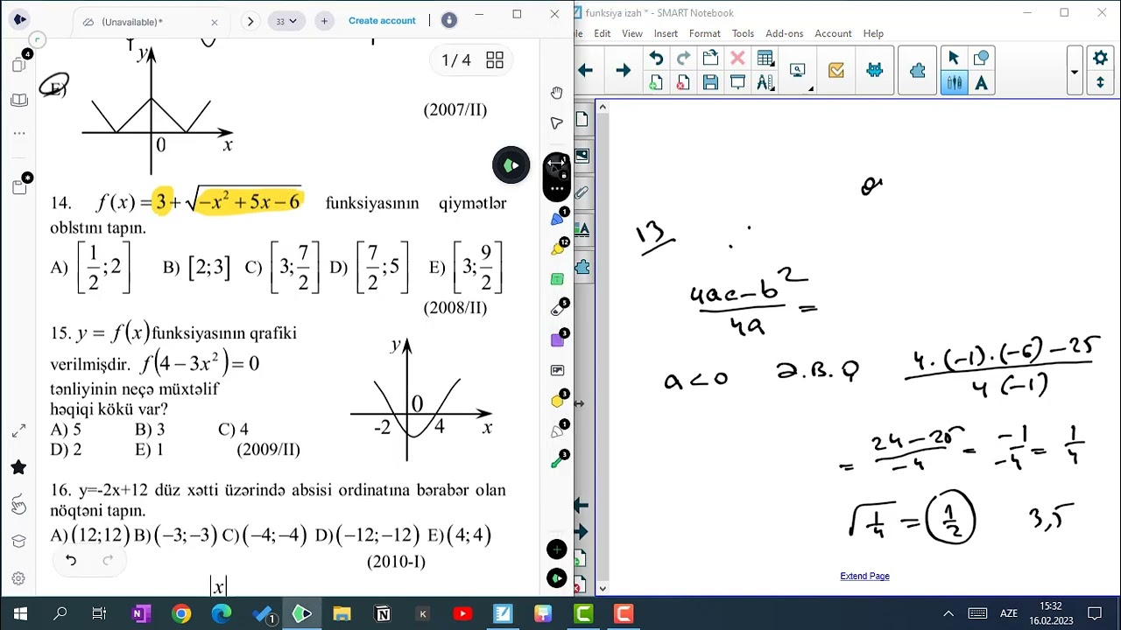Open Add-ons puzzle tab in sidebar
Viewport: 1121px width, 630px height.
pyautogui.click(x=582, y=266)
